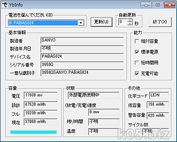The image size is (177, 142).
Task: Click the design capacity field 47520 mWh
Action: pos(41,105)
